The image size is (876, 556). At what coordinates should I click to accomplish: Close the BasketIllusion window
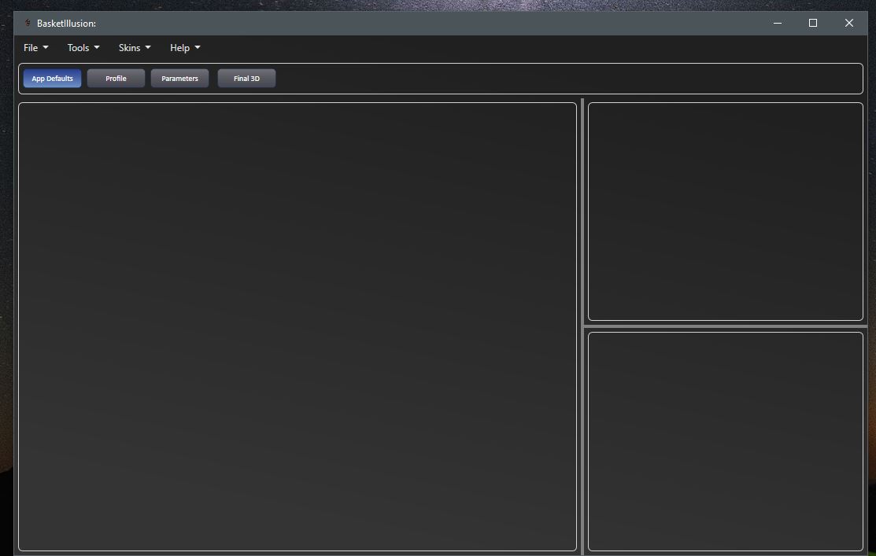tap(848, 24)
